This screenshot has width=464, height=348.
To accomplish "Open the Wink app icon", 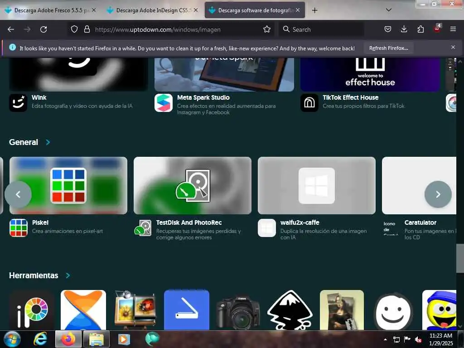I will click(x=18, y=103).
